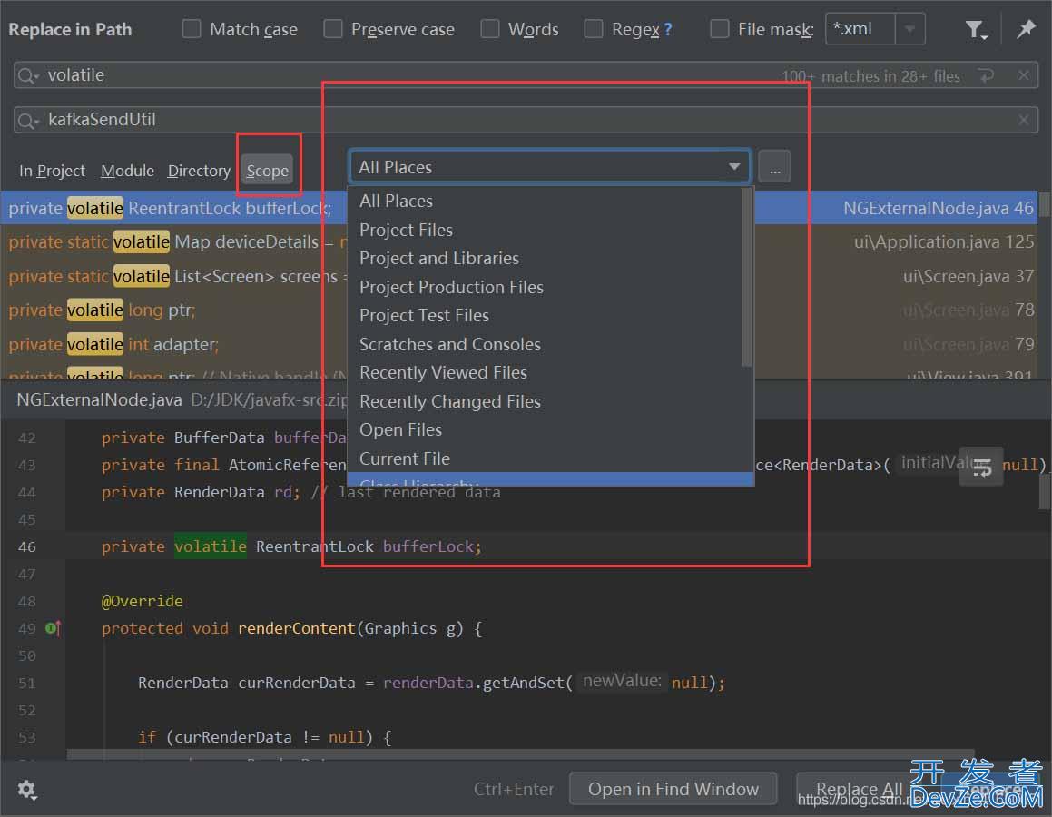Click the 'ui\Screen.java 78' file reference

[x=968, y=310]
